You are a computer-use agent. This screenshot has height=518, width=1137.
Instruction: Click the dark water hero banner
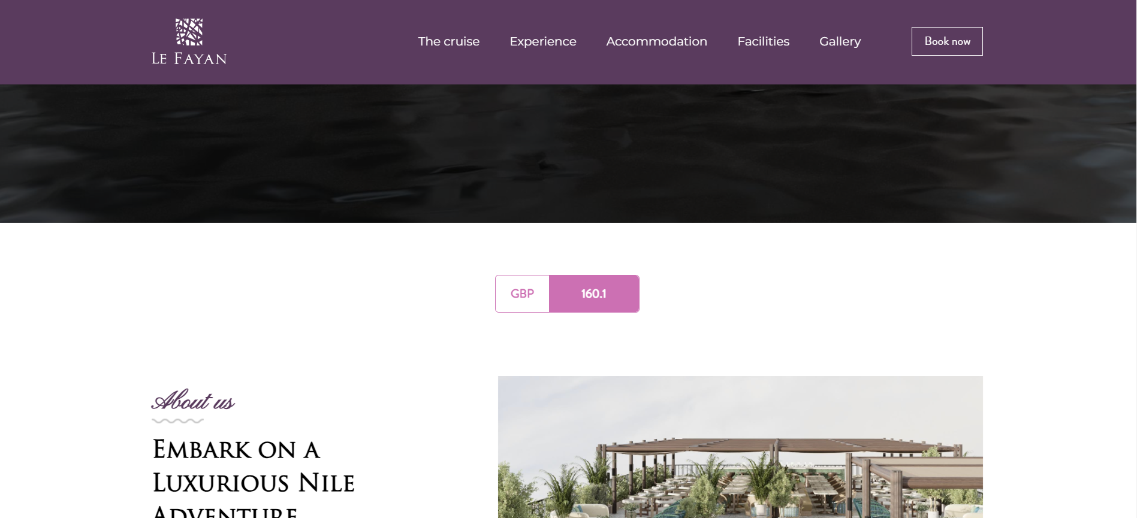(568, 153)
